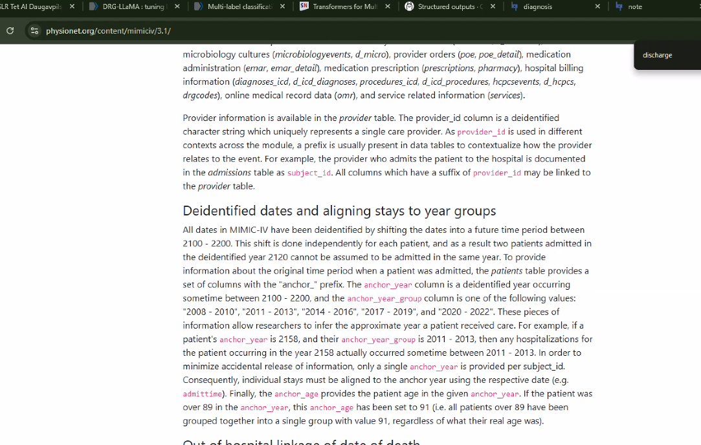
Task: Click the pink 'admittime' code text
Action: click(x=202, y=395)
